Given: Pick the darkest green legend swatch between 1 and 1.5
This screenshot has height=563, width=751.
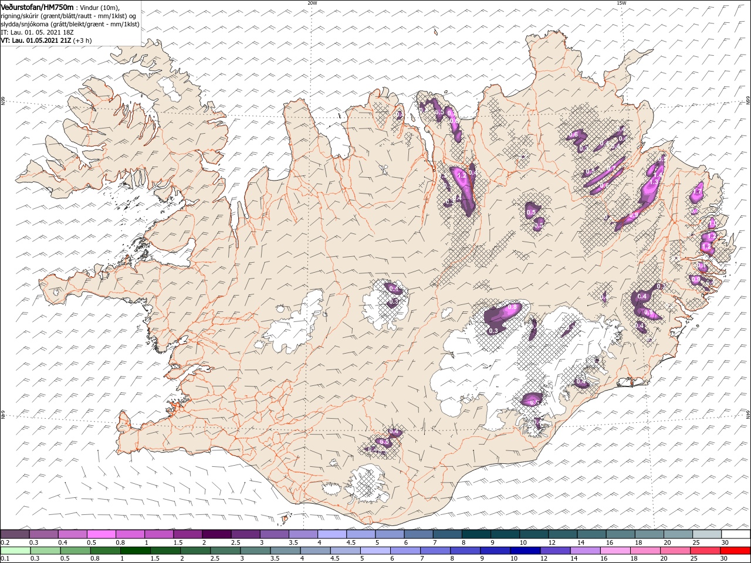Looking at the screenshot, I should (x=135, y=551).
